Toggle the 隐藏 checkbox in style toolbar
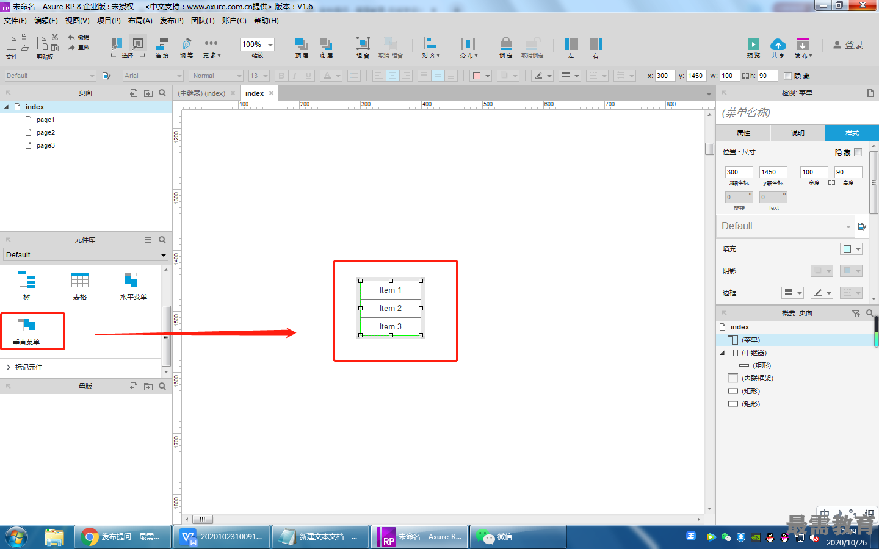879x549 pixels. [787, 76]
